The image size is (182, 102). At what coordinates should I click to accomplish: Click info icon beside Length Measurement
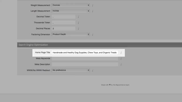(x=93, y=11)
